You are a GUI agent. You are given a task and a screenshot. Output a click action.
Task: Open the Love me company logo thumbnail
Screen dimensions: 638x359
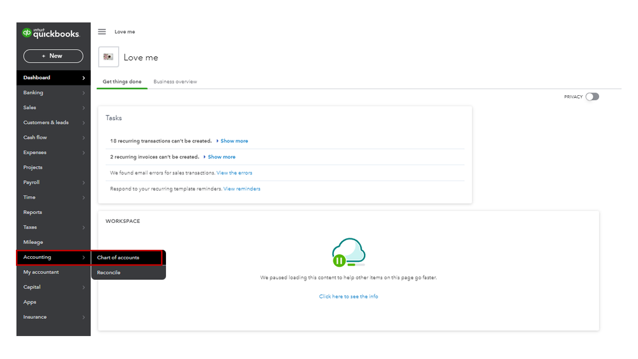coord(108,57)
